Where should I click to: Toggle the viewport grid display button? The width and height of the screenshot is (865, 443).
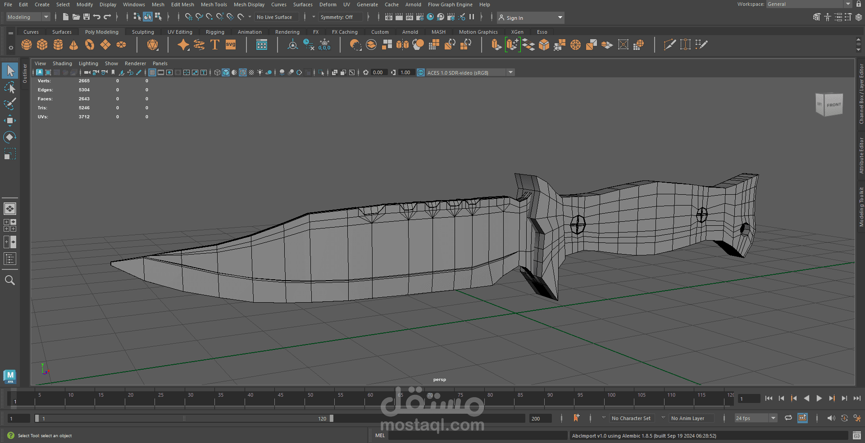point(152,72)
